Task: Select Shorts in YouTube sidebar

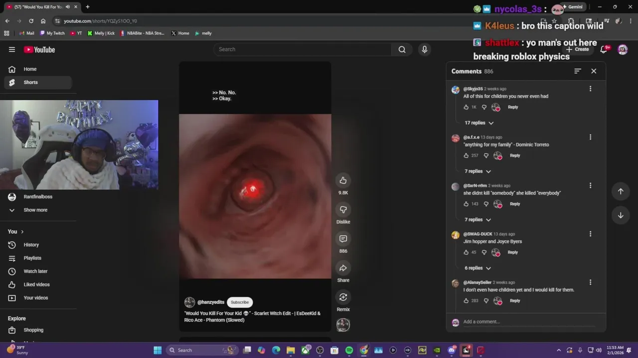Action: (x=38, y=83)
